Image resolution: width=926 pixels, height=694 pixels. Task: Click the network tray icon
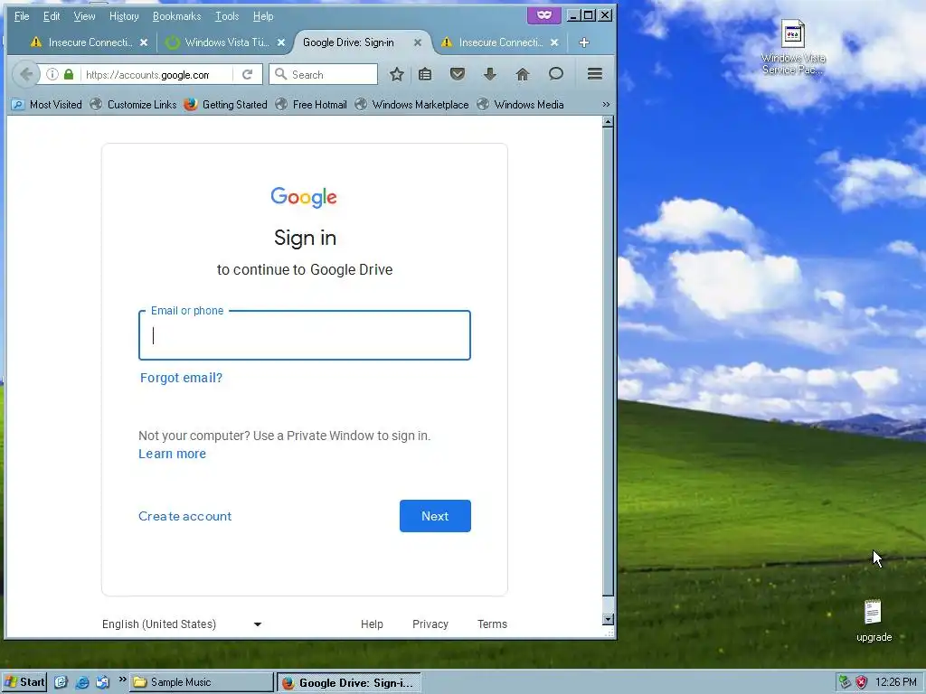846,682
